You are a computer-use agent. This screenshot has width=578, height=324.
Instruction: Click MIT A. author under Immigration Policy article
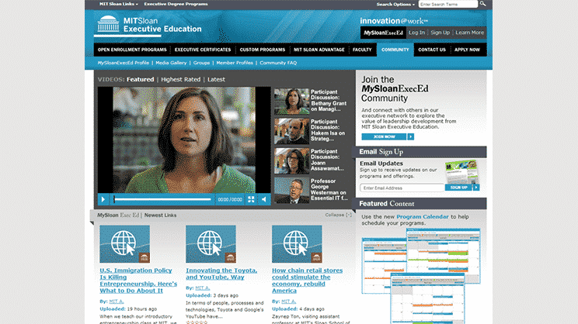point(117,302)
